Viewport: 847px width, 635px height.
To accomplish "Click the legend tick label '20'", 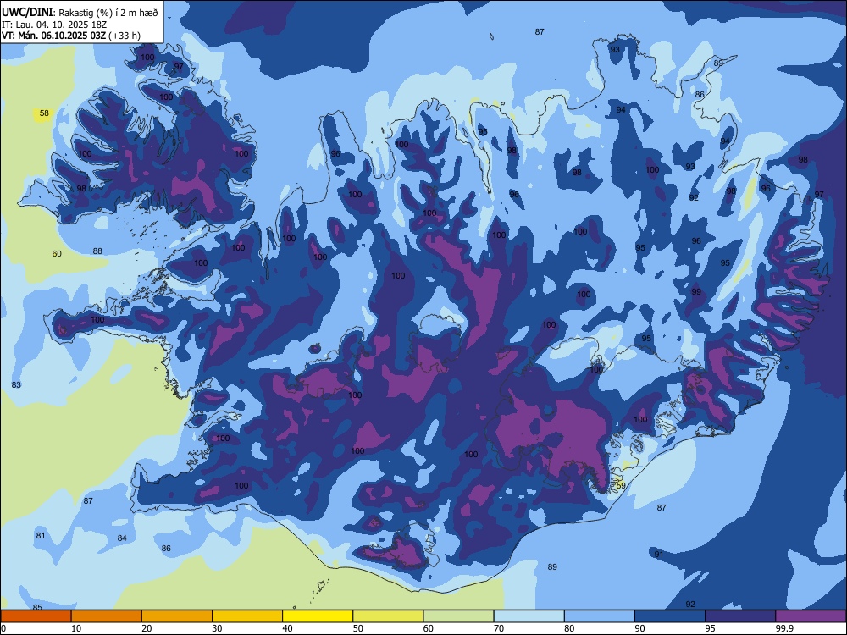I will click(x=147, y=628).
